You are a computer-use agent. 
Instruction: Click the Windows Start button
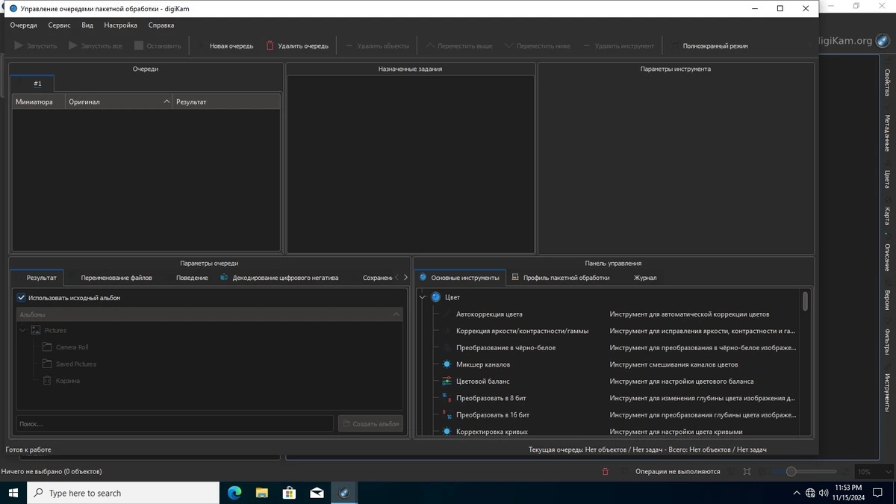click(x=13, y=493)
